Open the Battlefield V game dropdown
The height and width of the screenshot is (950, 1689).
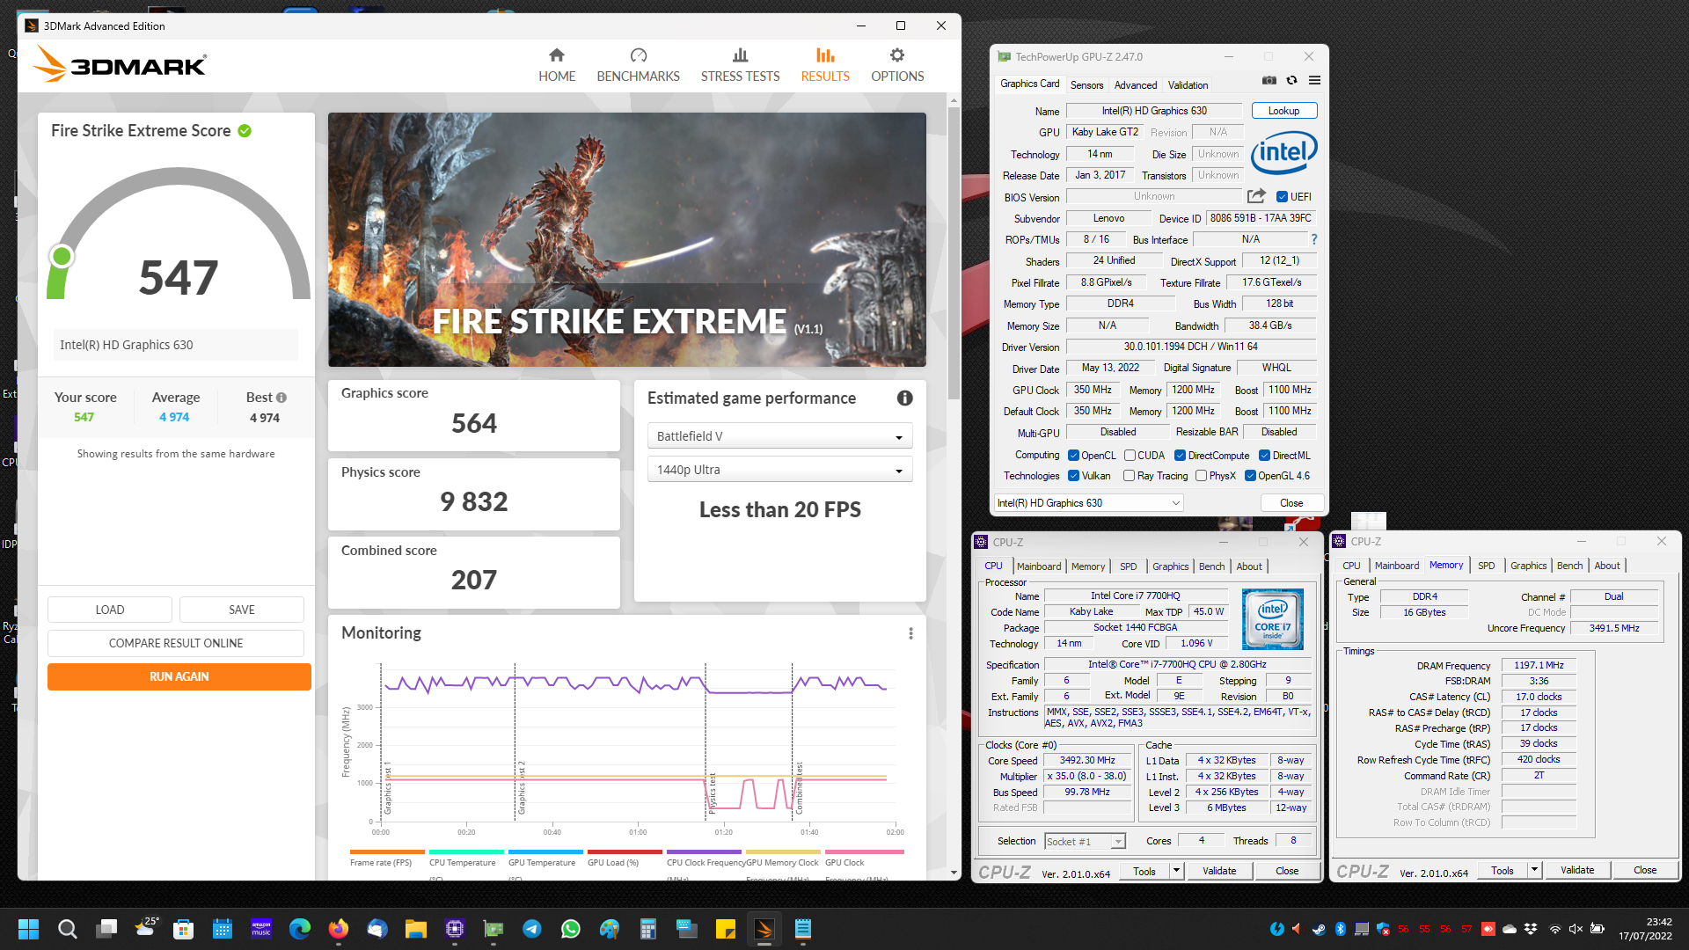click(779, 436)
